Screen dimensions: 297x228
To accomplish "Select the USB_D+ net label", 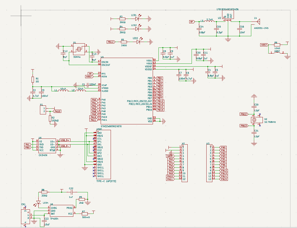I will pos(65,140).
